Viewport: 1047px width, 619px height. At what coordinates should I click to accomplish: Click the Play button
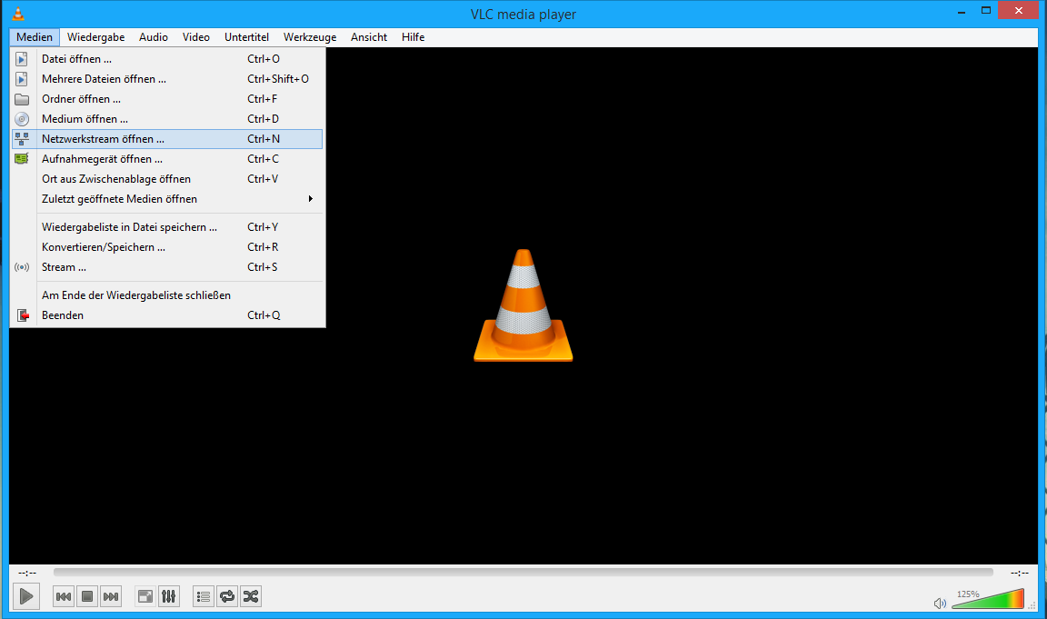click(26, 596)
